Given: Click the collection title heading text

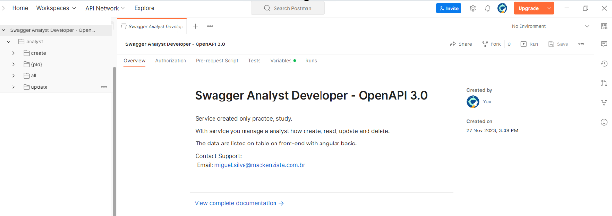Looking at the screenshot, I should pos(311,95).
